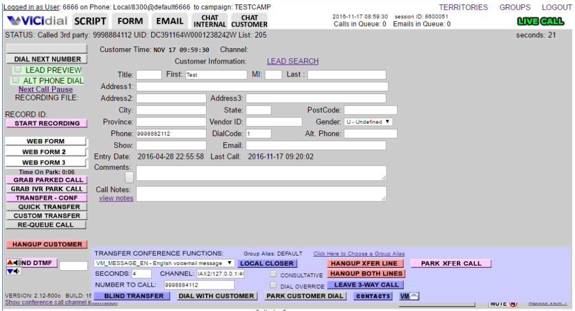Open the Gender dropdown
This screenshot has height=311, width=575.
pos(368,122)
